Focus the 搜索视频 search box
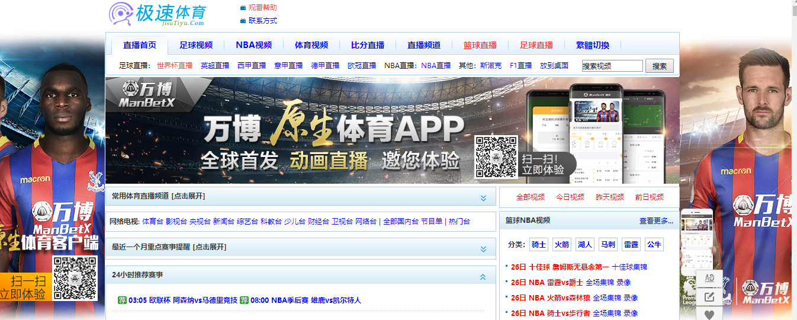Viewport: 797px width, 320px height. point(612,66)
